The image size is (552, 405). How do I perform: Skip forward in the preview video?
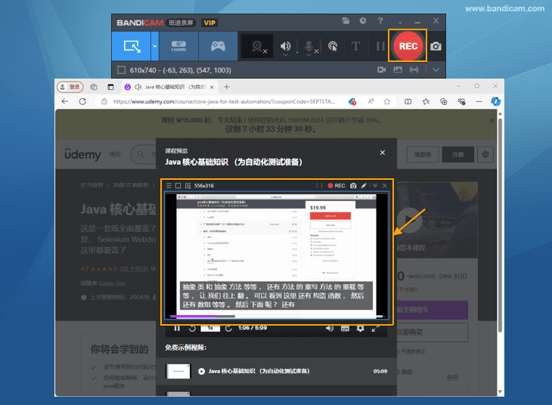[x=228, y=328]
